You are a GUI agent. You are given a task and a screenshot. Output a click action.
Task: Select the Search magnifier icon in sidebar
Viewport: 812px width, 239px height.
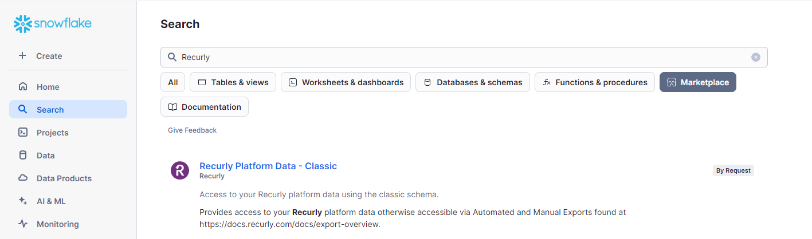pyautogui.click(x=23, y=109)
